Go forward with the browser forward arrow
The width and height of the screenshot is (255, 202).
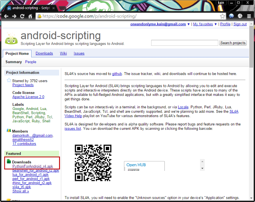coord(14,16)
